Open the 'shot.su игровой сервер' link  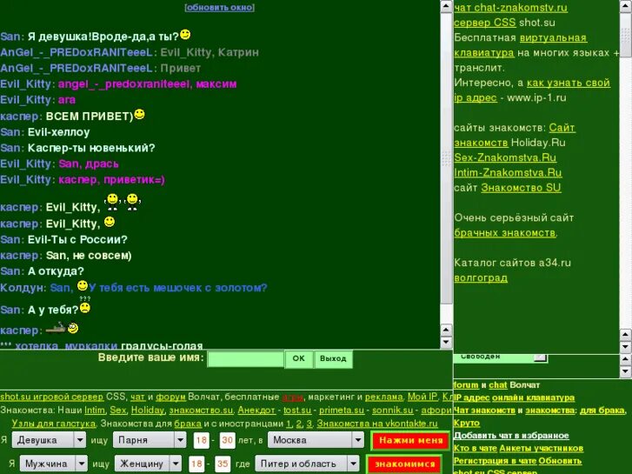tap(51, 397)
